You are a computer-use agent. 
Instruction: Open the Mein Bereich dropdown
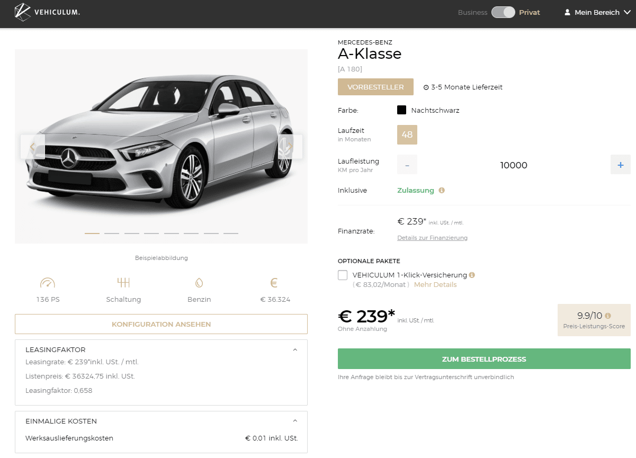597,12
